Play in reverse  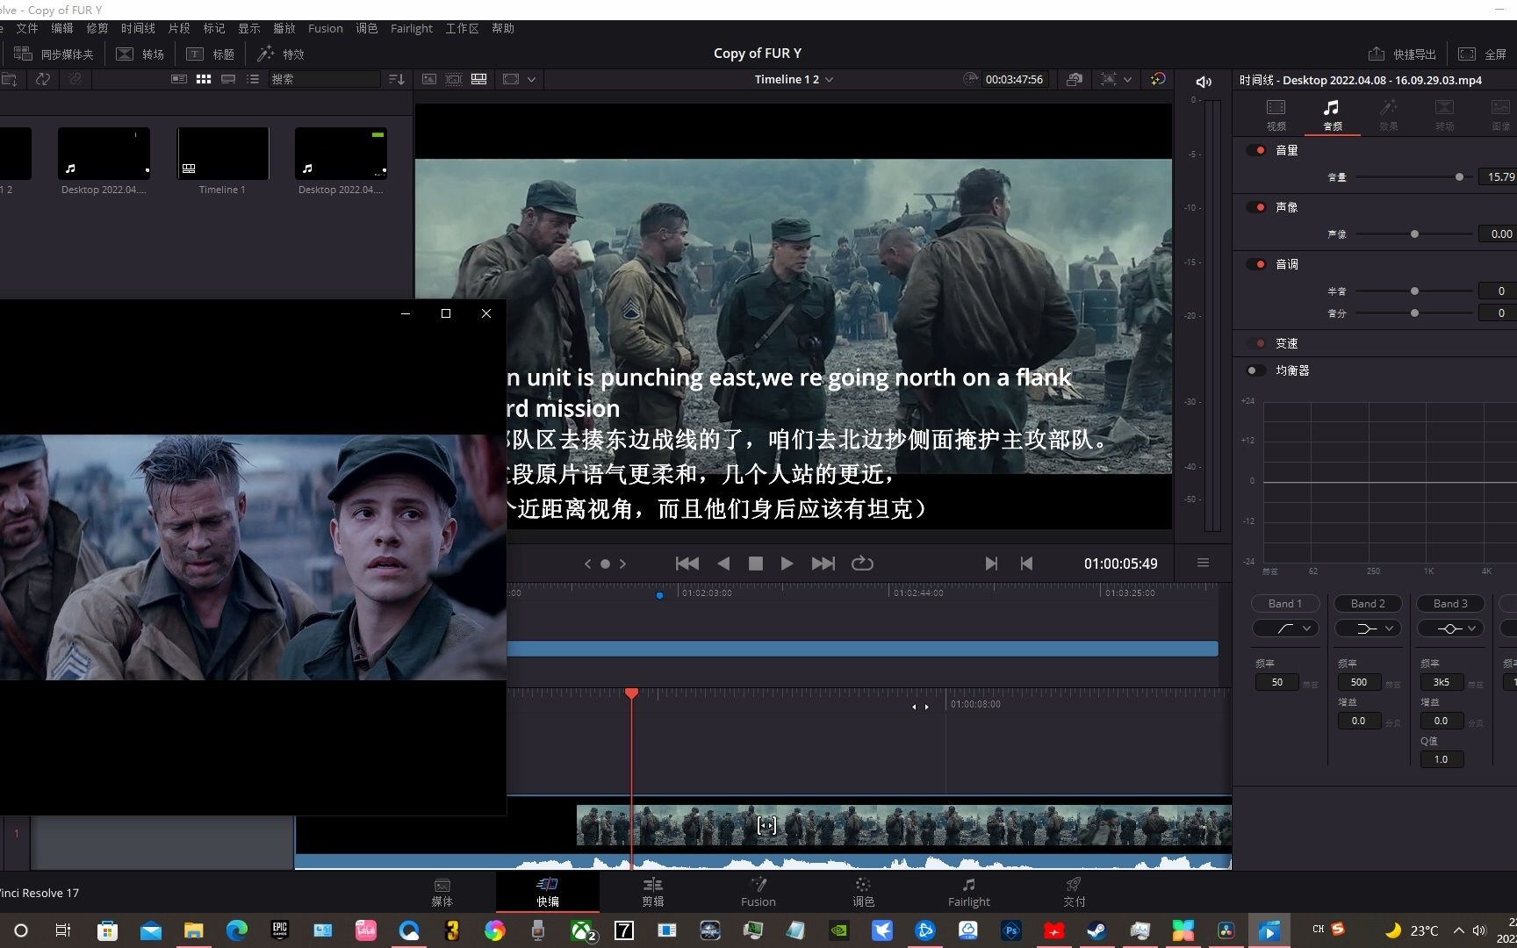[x=723, y=564]
